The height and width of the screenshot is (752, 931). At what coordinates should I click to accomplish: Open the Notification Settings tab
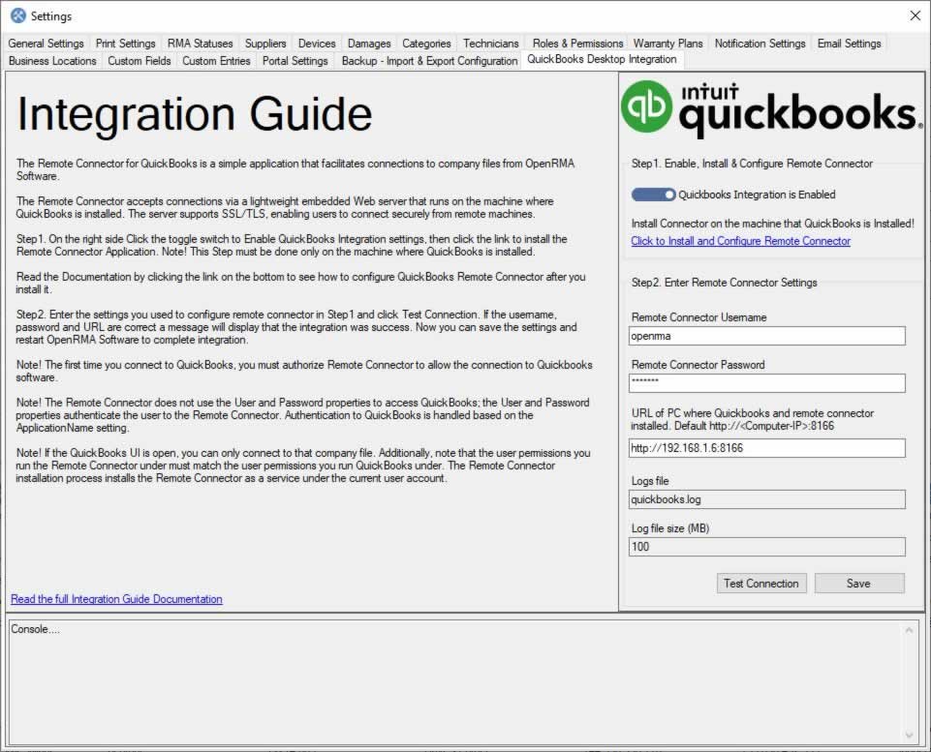click(760, 44)
